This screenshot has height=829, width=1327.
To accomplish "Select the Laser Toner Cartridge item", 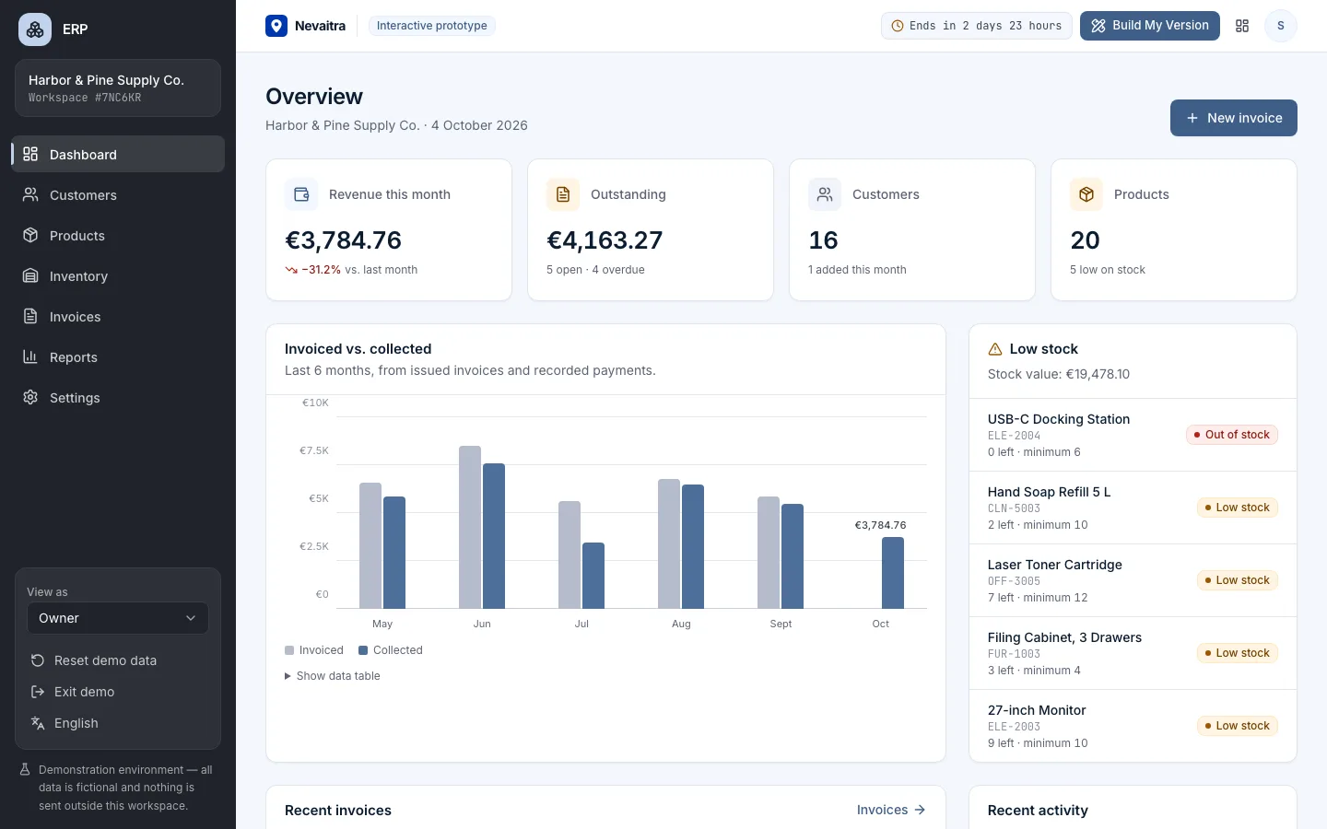I will 1133,580.
